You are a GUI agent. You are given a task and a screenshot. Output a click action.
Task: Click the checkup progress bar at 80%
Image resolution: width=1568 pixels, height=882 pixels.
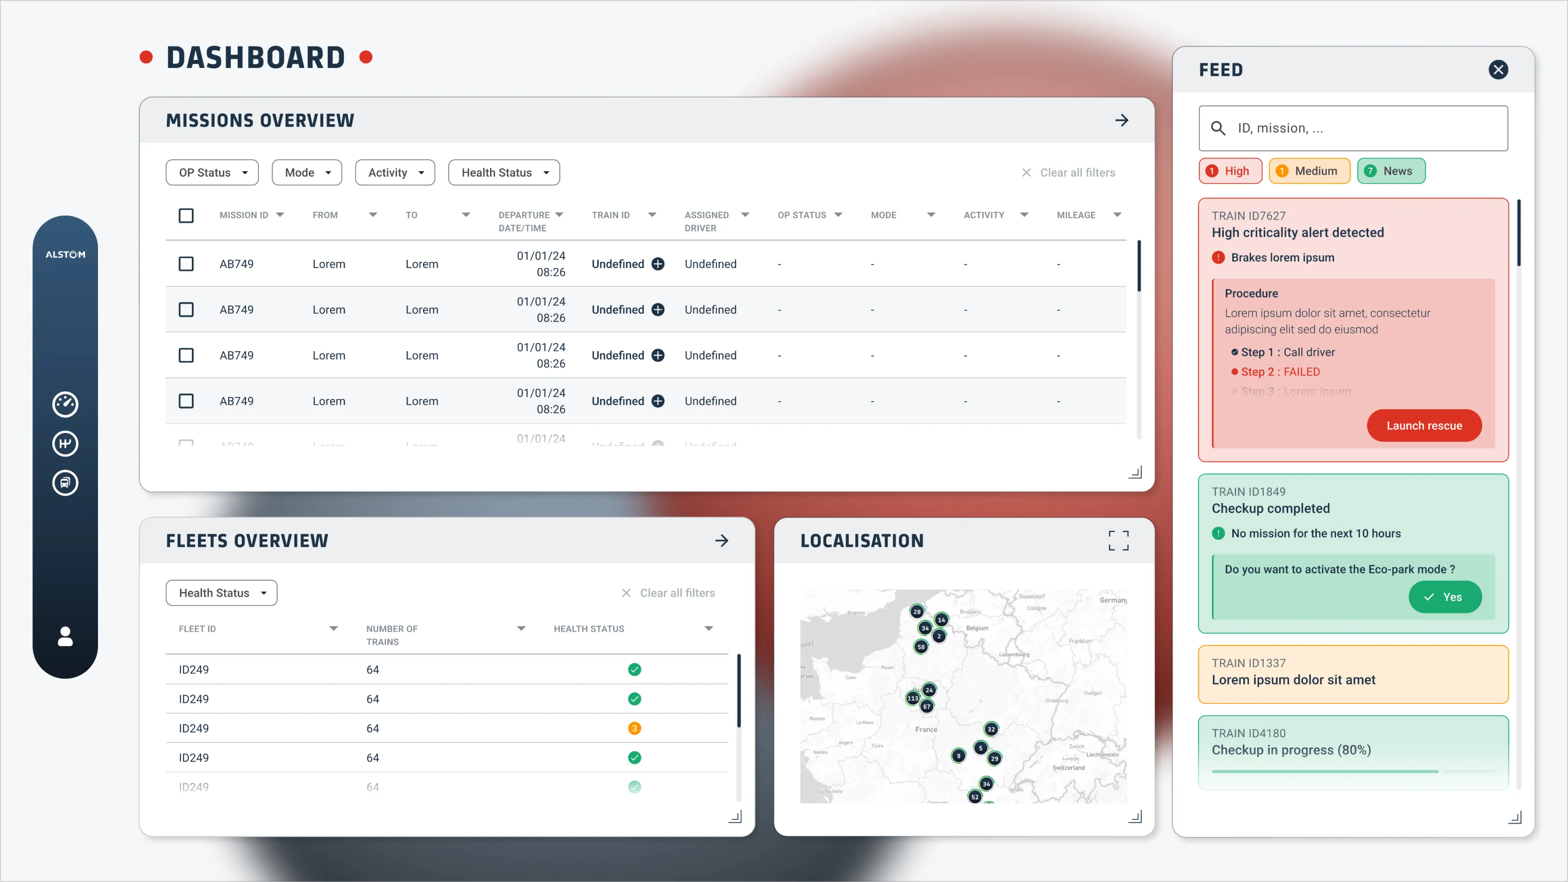1353,772
